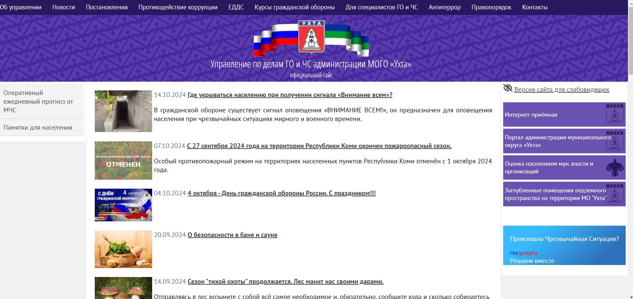
Task: Open the 4 октября civil defense day article
Action: 282,193
